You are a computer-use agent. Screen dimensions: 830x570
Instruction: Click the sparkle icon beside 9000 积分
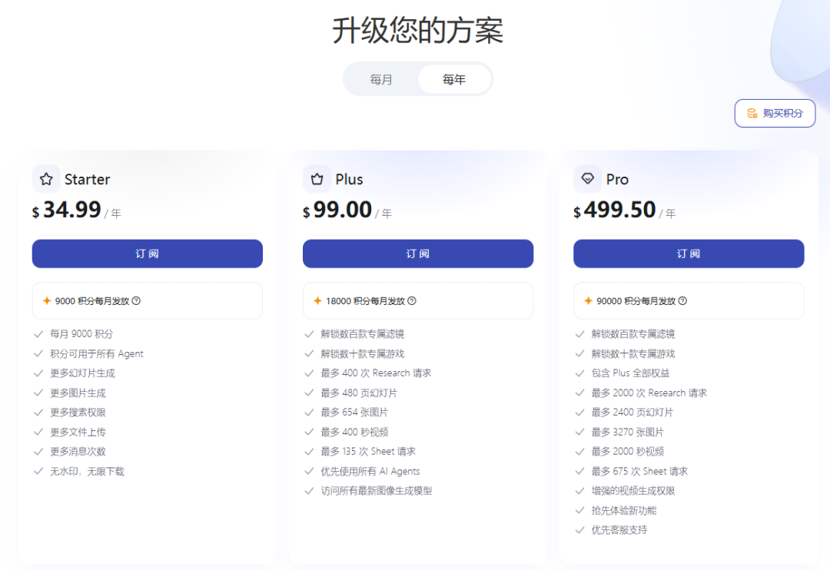tap(47, 300)
